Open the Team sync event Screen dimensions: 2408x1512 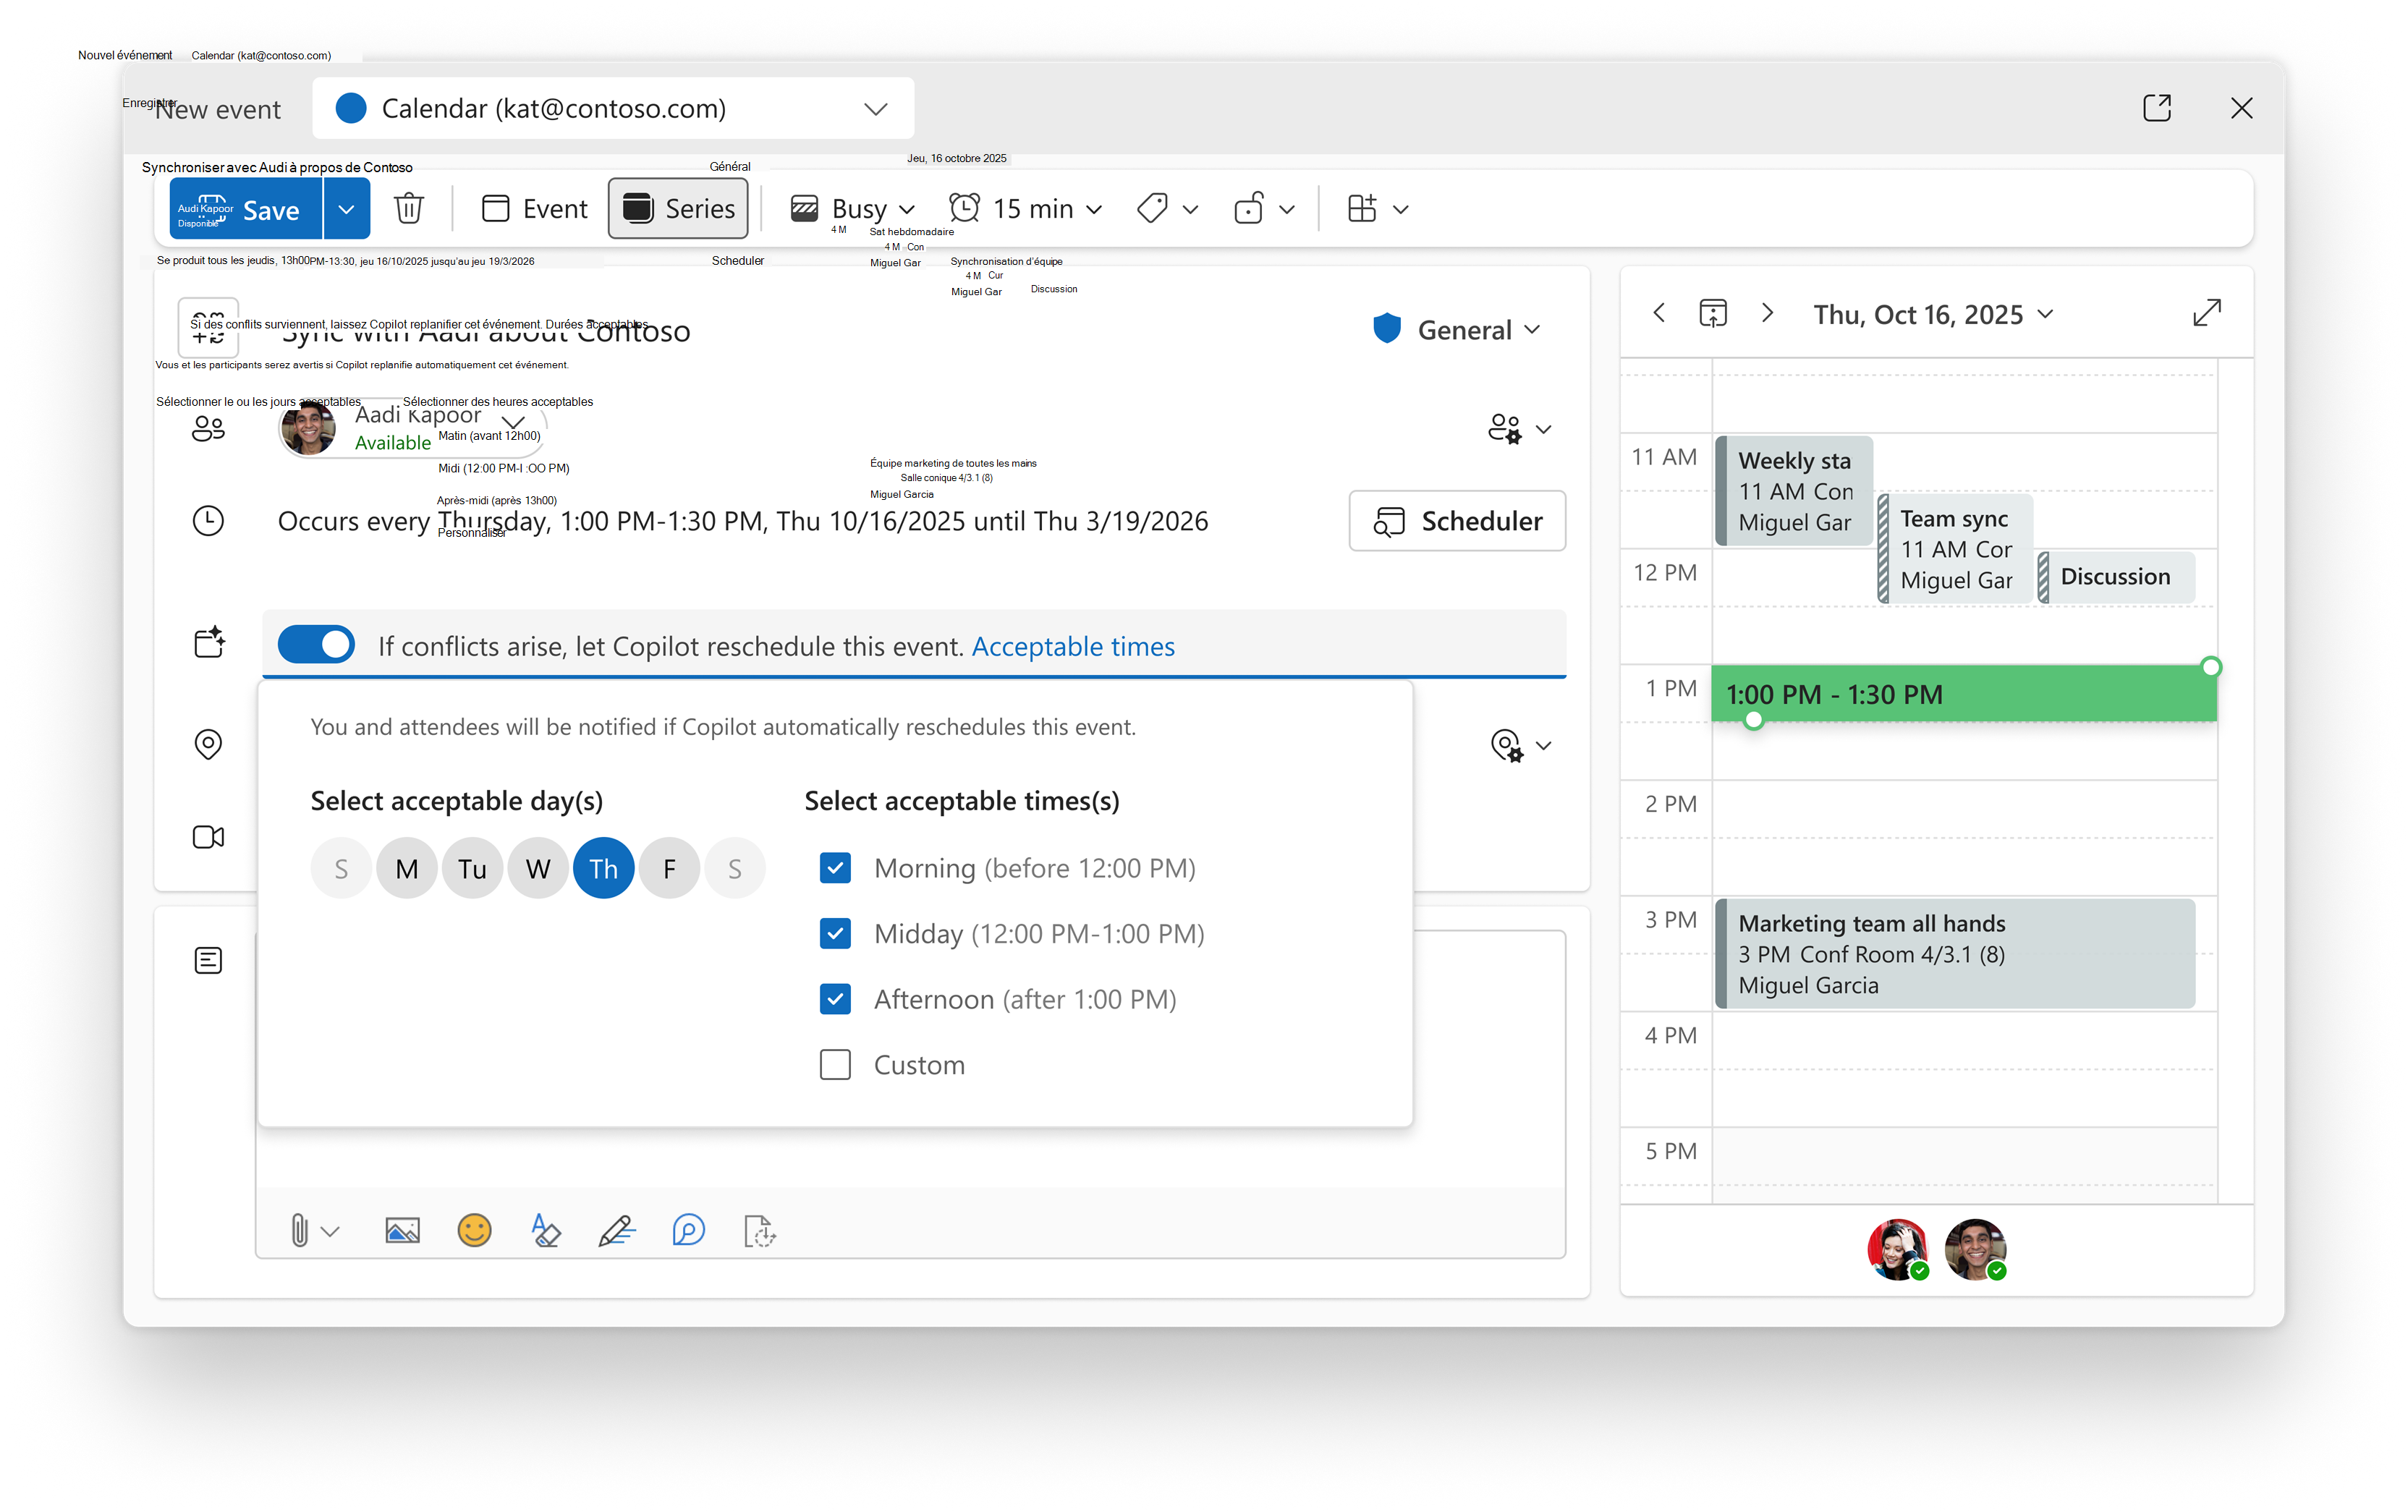(x=1956, y=549)
